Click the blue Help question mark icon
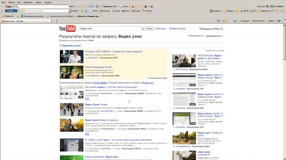286x160 pixels. pos(279,21)
